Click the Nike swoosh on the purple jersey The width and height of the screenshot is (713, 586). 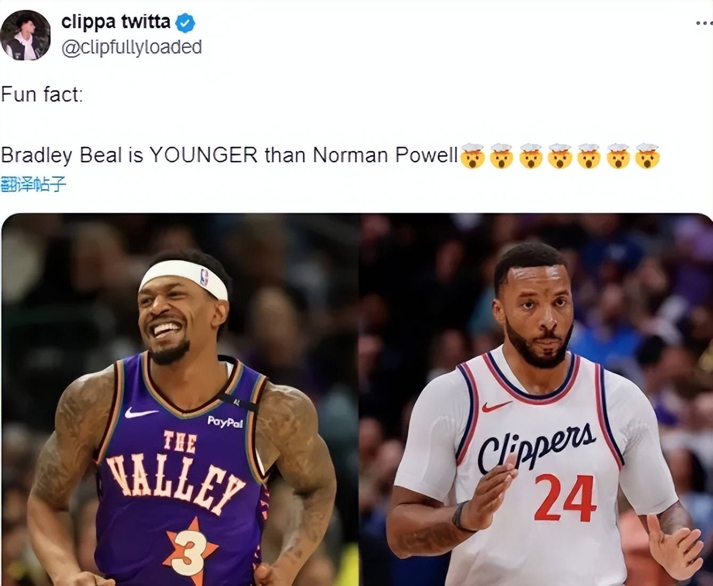[x=140, y=412]
